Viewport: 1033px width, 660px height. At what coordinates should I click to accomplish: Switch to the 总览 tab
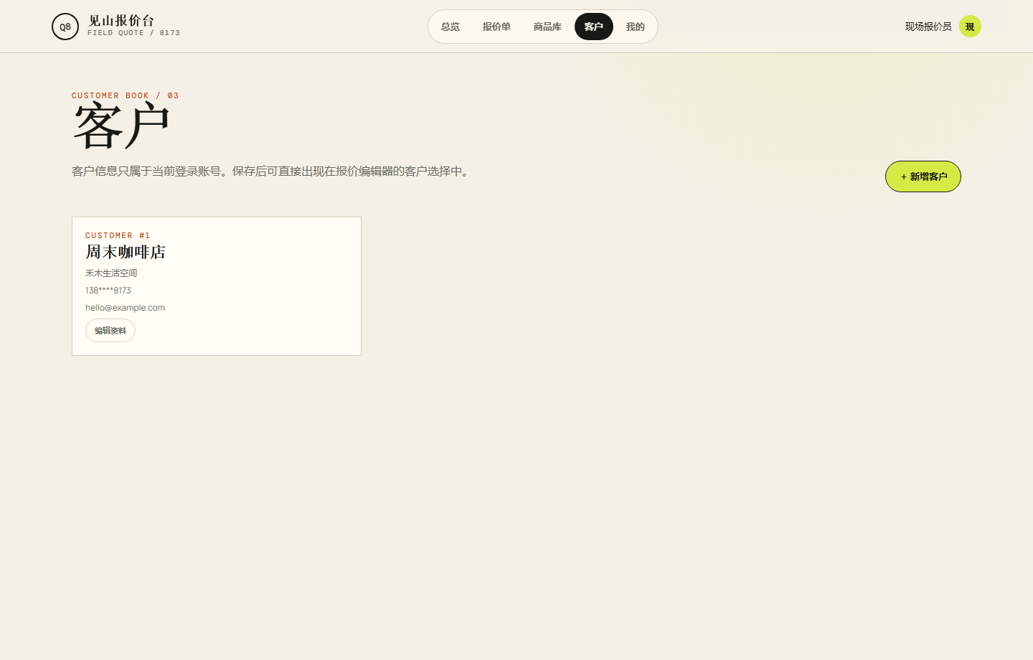coord(451,27)
